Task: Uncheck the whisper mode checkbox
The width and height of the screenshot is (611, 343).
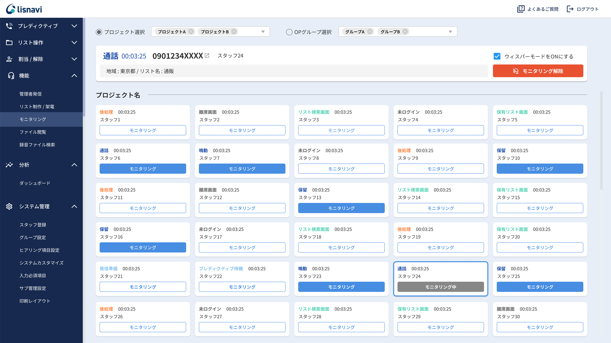Action: coord(497,56)
